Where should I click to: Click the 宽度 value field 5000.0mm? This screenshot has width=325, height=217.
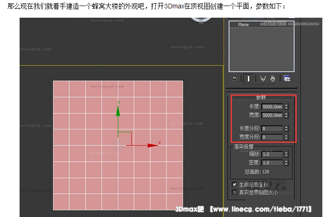272,115
